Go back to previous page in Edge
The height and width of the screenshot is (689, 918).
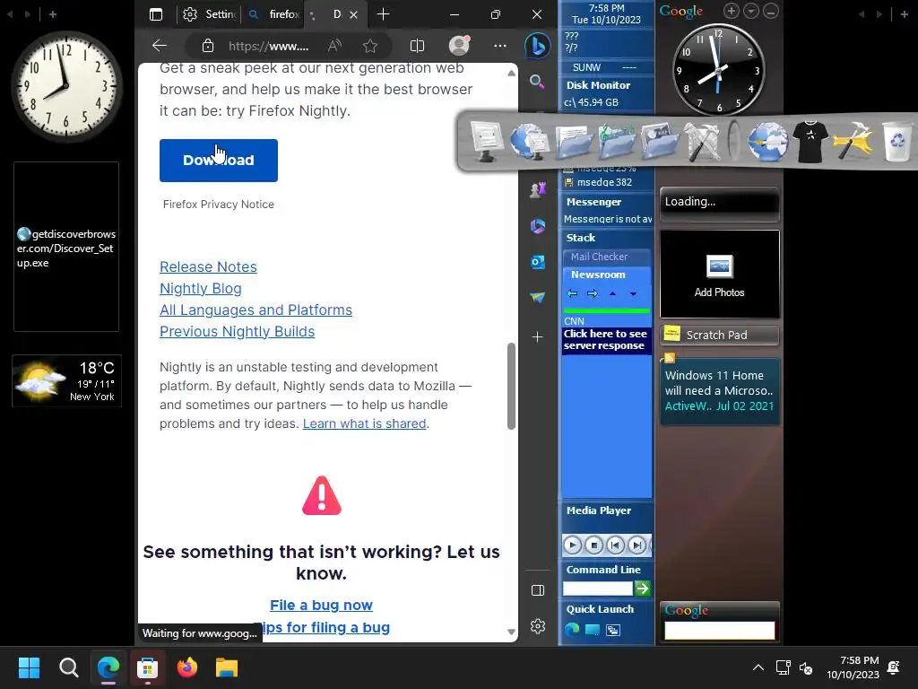160,46
